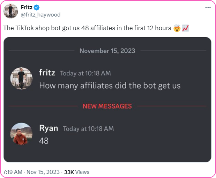Select the fritz username in Discord
The image size is (216, 178).
pos(47,73)
